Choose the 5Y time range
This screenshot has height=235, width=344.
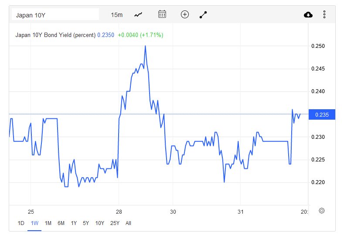(x=86, y=223)
